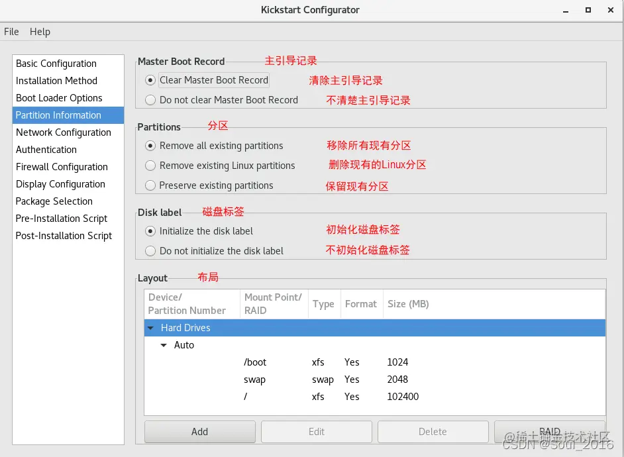The height and width of the screenshot is (457, 624).
Task: Collapse the Hard Drives tree node
Action: coord(150,328)
